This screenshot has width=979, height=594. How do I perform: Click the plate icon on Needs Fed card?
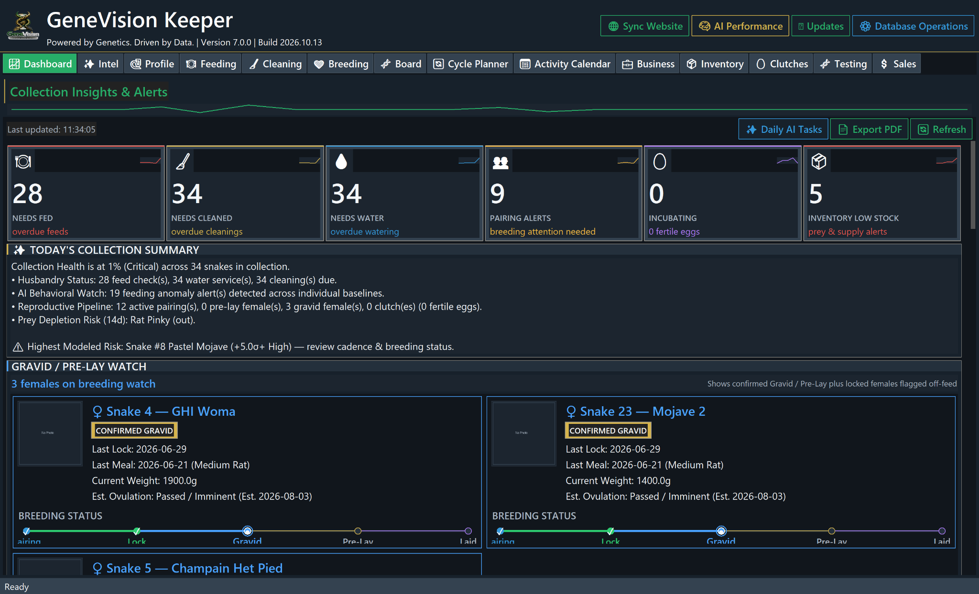tap(23, 162)
